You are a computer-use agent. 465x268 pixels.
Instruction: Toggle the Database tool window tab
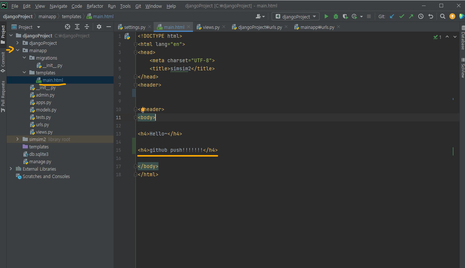point(462,38)
